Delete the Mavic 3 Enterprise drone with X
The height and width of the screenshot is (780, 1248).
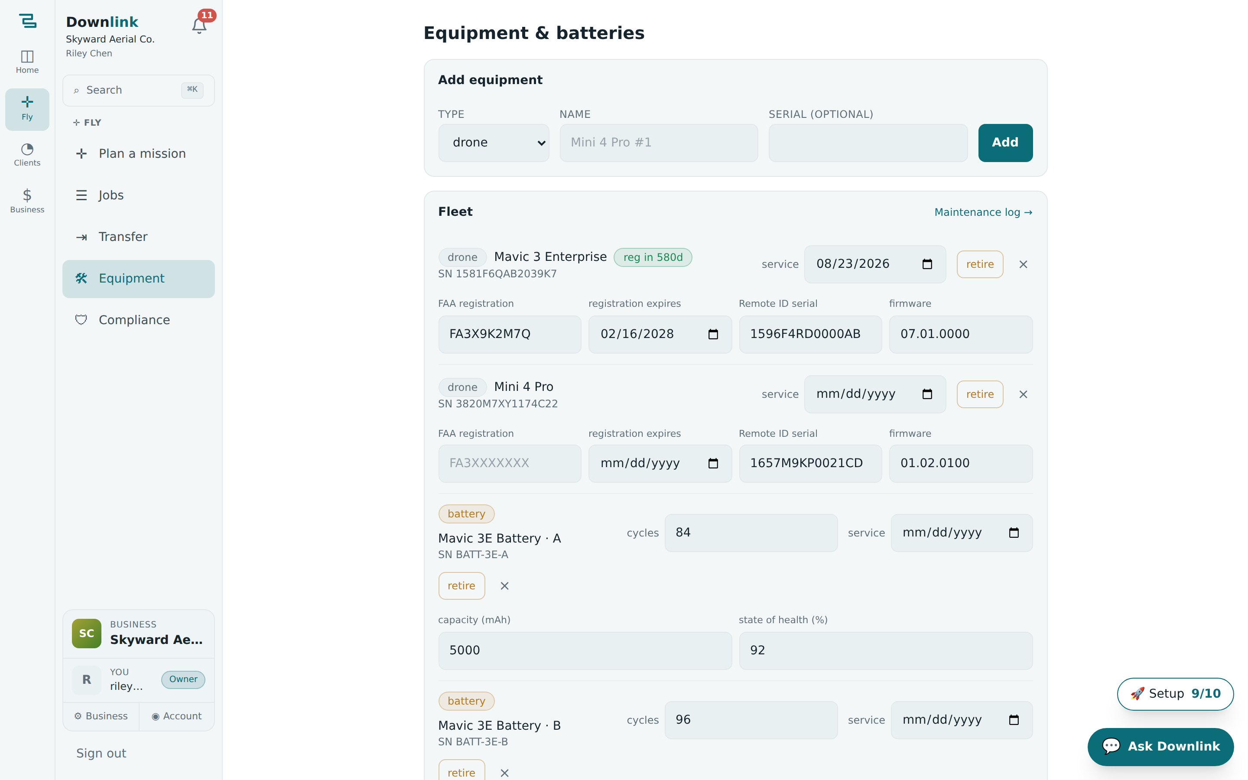tap(1023, 264)
